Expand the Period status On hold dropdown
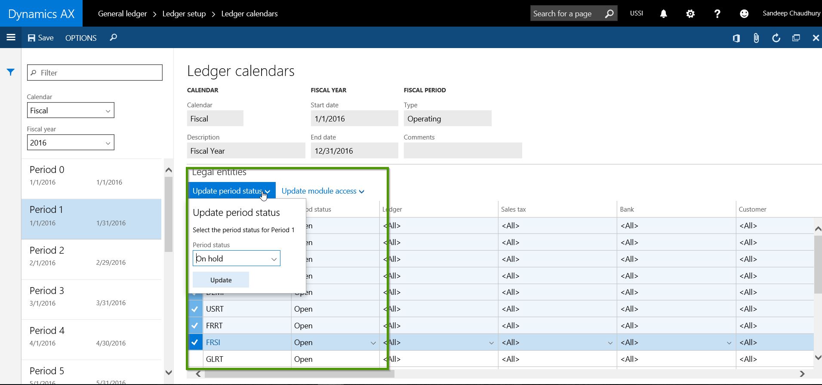This screenshot has height=385, width=822. pos(274,259)
